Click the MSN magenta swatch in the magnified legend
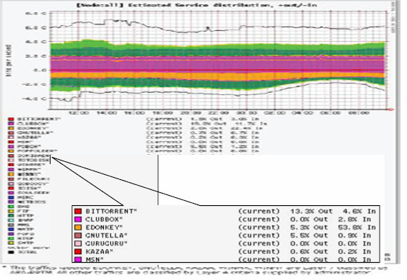The width and height of the screenshot is (407, 280). [78, 259]
